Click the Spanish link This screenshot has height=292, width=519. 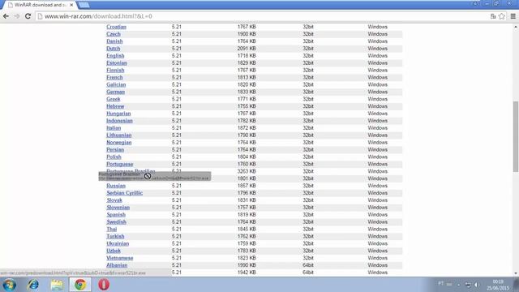116,215
